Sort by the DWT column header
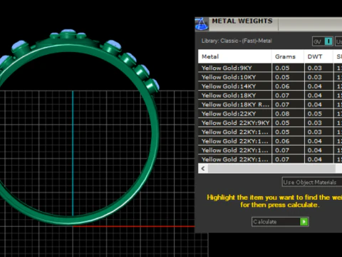This screenshot has width=342, height=257. click(318, 56)
